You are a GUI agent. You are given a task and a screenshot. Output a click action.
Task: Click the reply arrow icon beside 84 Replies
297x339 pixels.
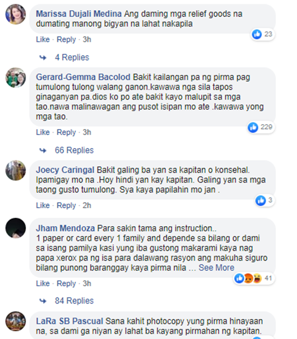click(43, 301)
